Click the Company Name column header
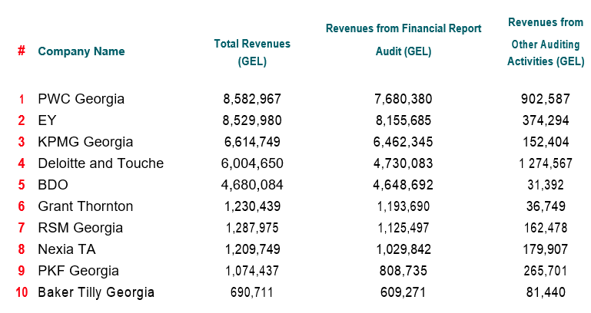 81,51
